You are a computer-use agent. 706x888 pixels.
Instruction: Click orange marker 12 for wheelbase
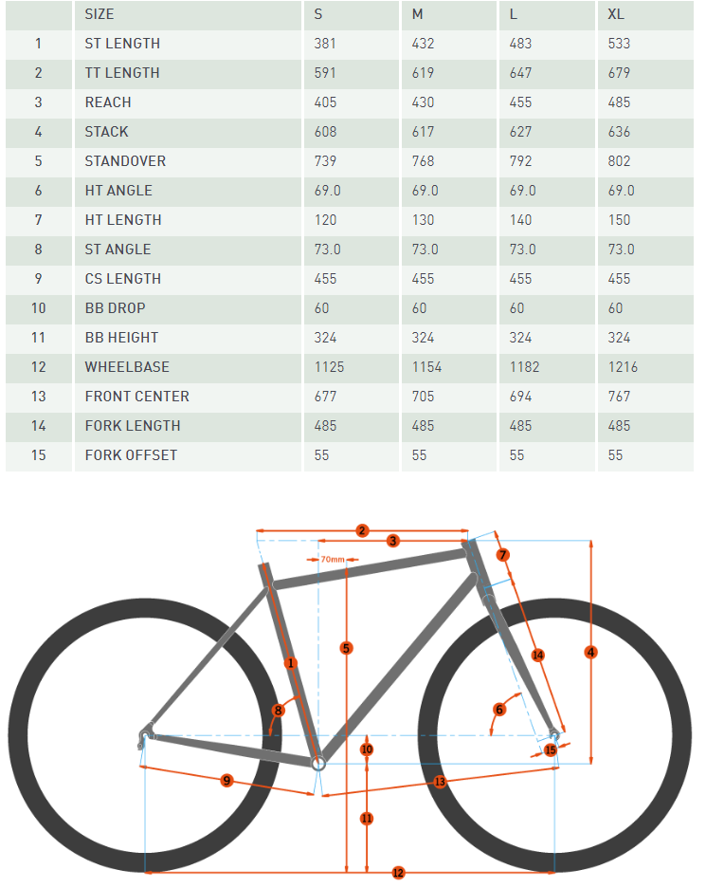point(398,872)
